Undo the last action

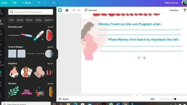[39, 3]
